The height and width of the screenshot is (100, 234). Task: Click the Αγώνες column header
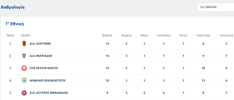click(126, 36)
